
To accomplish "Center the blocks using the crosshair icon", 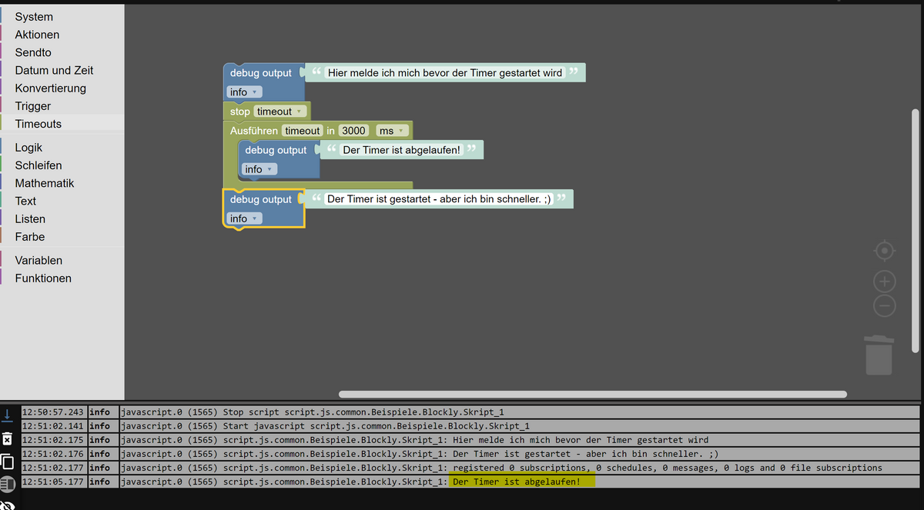I will coord(884,250).
